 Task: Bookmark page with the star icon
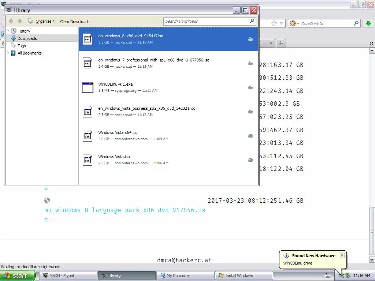(x=274, y=23)
